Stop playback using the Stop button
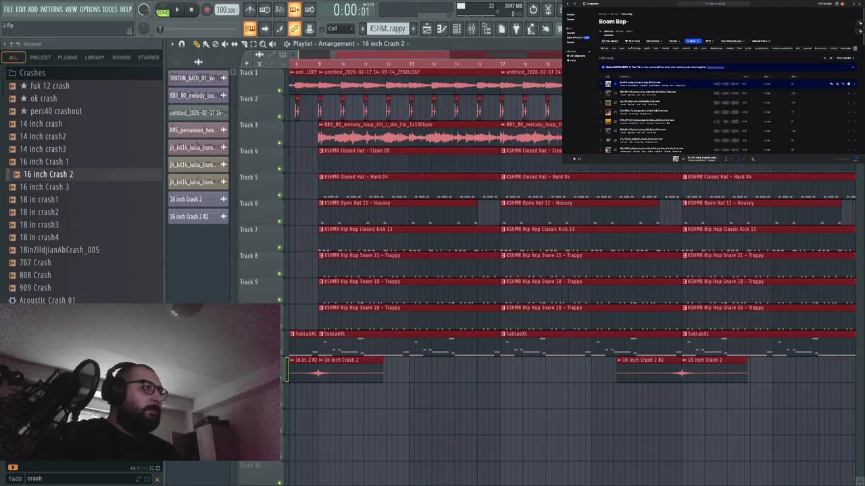Viewport: 865px width, 486px height. coord(191,9)
